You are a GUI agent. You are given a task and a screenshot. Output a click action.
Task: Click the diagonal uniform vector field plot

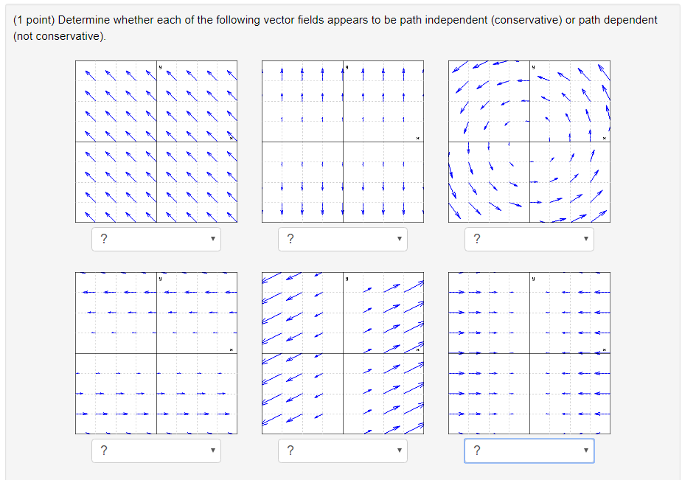pos(156,140)
